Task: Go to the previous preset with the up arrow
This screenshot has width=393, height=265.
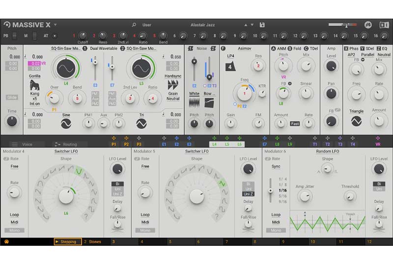Action: click(246, 25)
